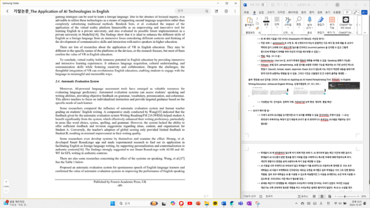Open clipboard pane dialog launcher

point(259,32)
